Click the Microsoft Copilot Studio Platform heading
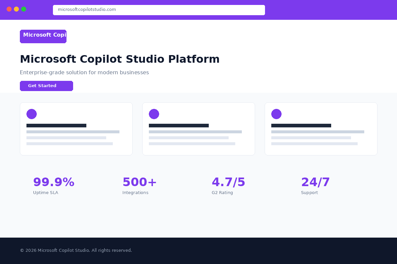The image size is (397, 264). (x=120, y=59)
